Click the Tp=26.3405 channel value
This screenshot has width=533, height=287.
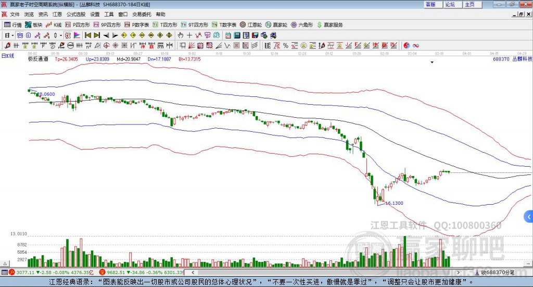pyautogui.click(x=66, y=59)
